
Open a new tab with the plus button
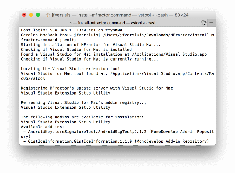point(211,23)
